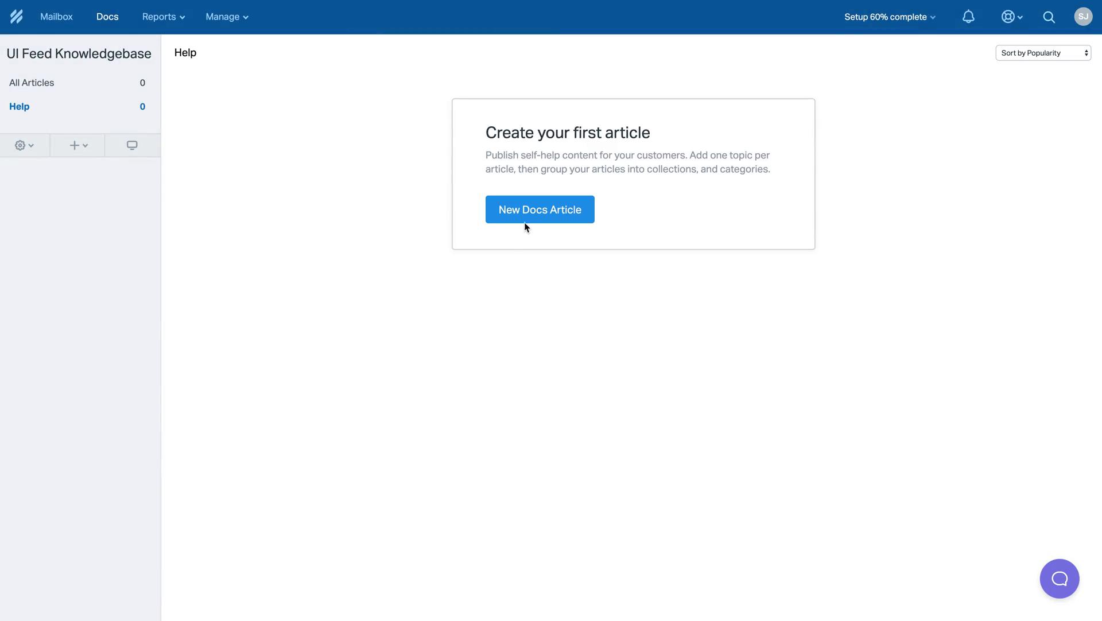Open the Mailbox section

(56, 17)
